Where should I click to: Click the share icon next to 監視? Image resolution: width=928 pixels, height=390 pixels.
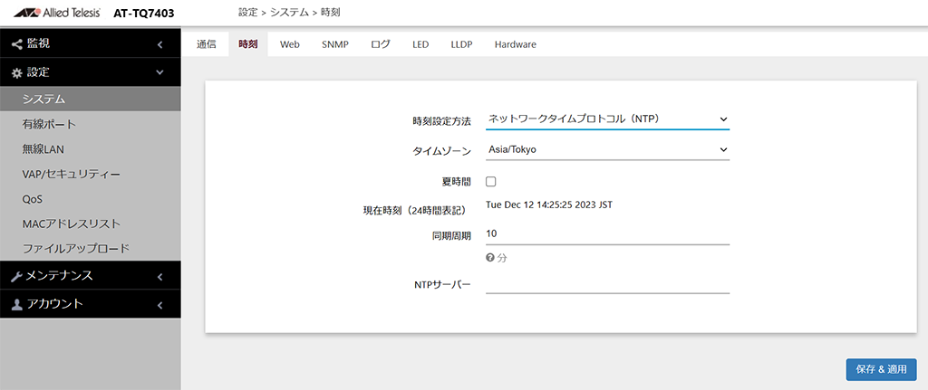click(16, 43)
